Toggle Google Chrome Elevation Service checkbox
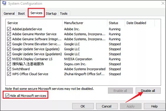Image resolution: width=166 pixels, height=111 pixels. click(9, 44)
